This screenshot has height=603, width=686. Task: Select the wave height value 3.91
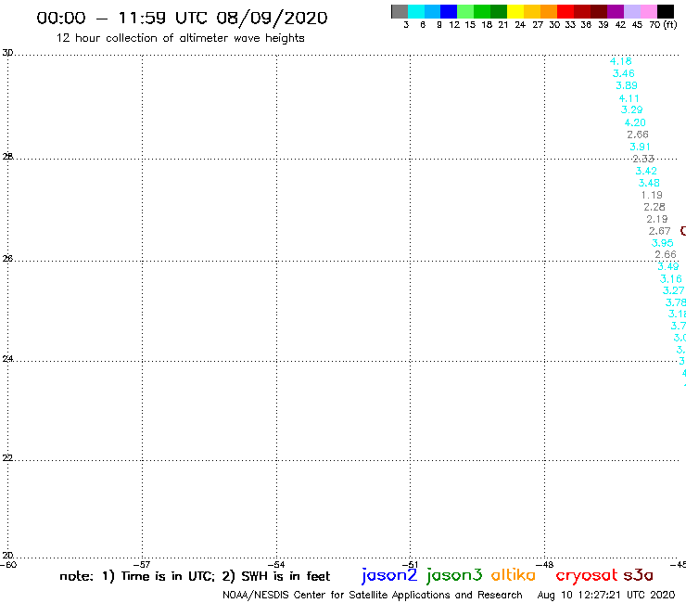pyautogui.click(x=640, y=147)
